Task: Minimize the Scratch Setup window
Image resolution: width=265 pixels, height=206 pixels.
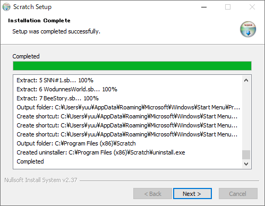Action: (204, 7)
